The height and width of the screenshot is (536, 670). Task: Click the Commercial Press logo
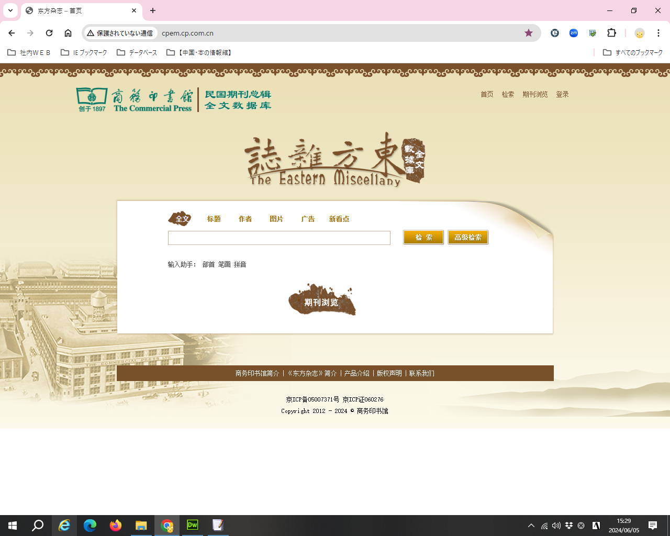tap(135, 99)
